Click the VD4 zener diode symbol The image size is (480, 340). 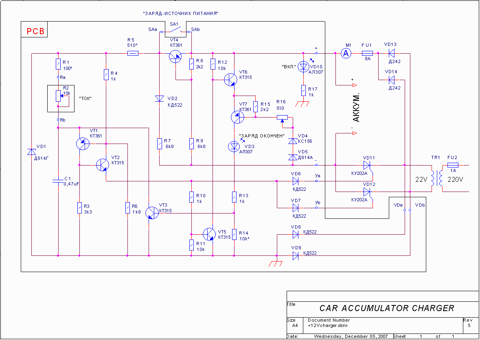pyautogui.click(x=293, y=141)
